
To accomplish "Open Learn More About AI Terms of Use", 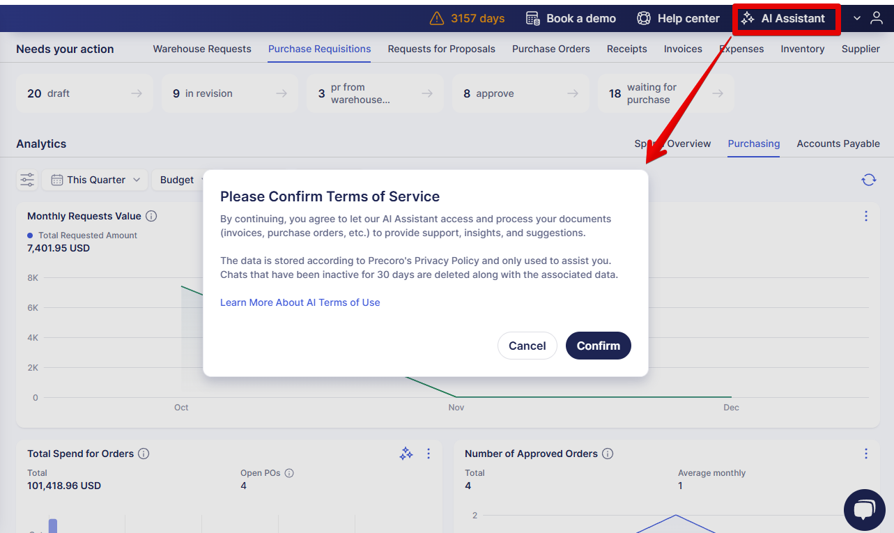I will coord(300,302).
